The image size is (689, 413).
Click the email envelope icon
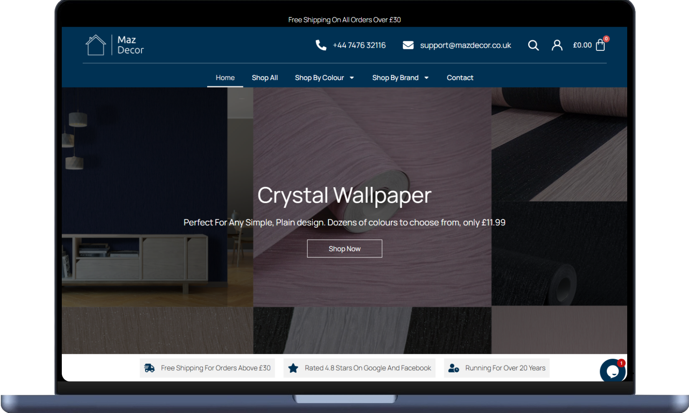(408, 45)
